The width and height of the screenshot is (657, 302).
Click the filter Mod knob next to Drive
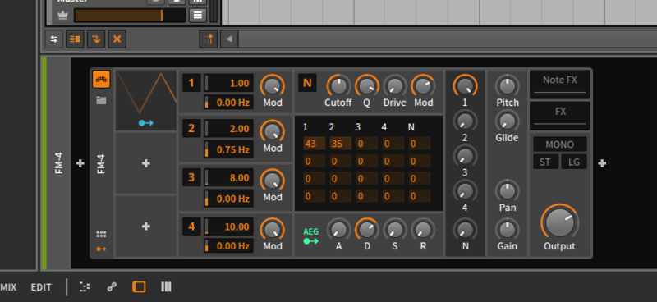point(423,86)
